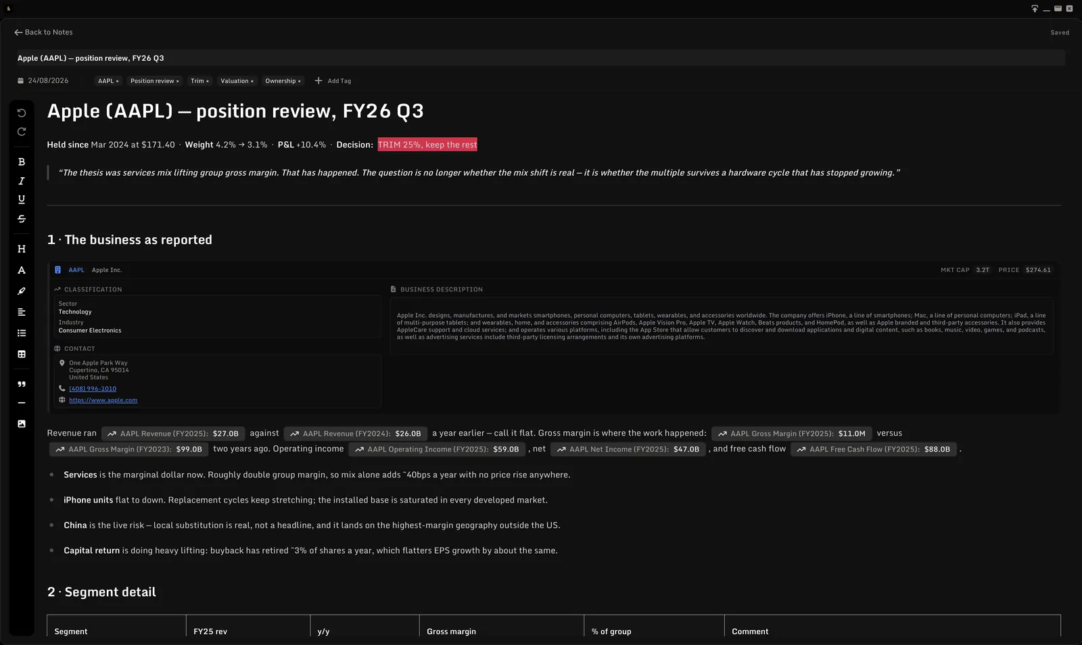1082x645 pixels.
Task: Click the 'Gross margin' table column header
Action: [451, 631]
